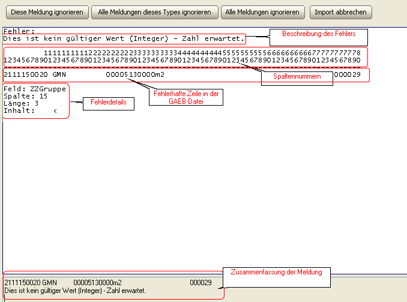Click 'Alle Meldungen ignorieren' button
This screenshot has width=407, height=302.
point(262,12)
